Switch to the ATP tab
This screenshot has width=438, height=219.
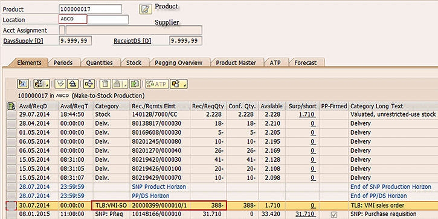275,63
